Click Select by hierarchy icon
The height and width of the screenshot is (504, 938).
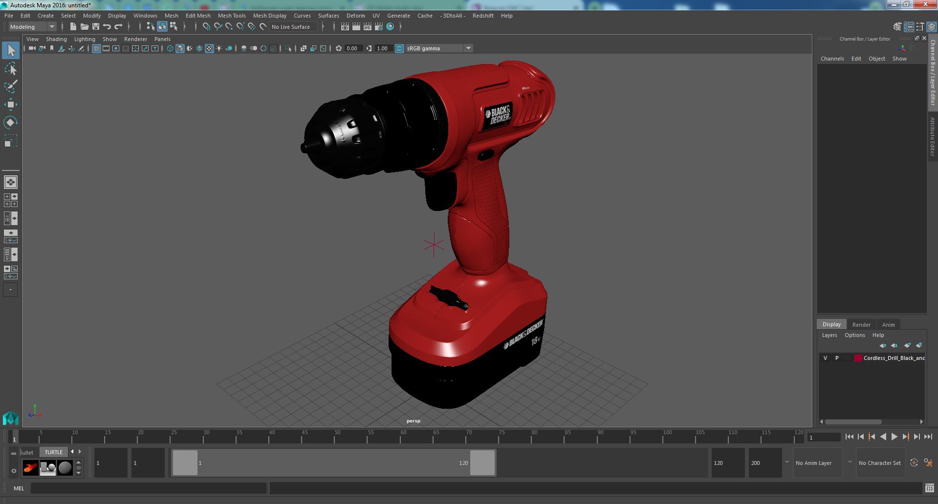click(151, 27)
